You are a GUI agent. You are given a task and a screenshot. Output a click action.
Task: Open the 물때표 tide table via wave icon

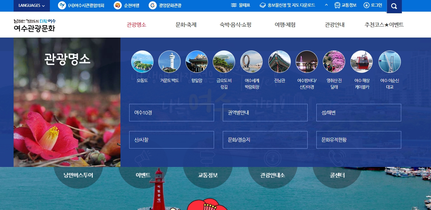(237, 5)
